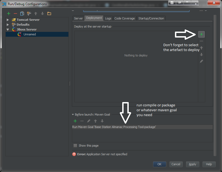Remove the before launch task

[82, 121]
